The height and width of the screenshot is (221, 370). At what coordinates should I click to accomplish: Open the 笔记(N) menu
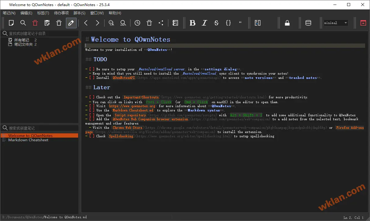[9, 13]
